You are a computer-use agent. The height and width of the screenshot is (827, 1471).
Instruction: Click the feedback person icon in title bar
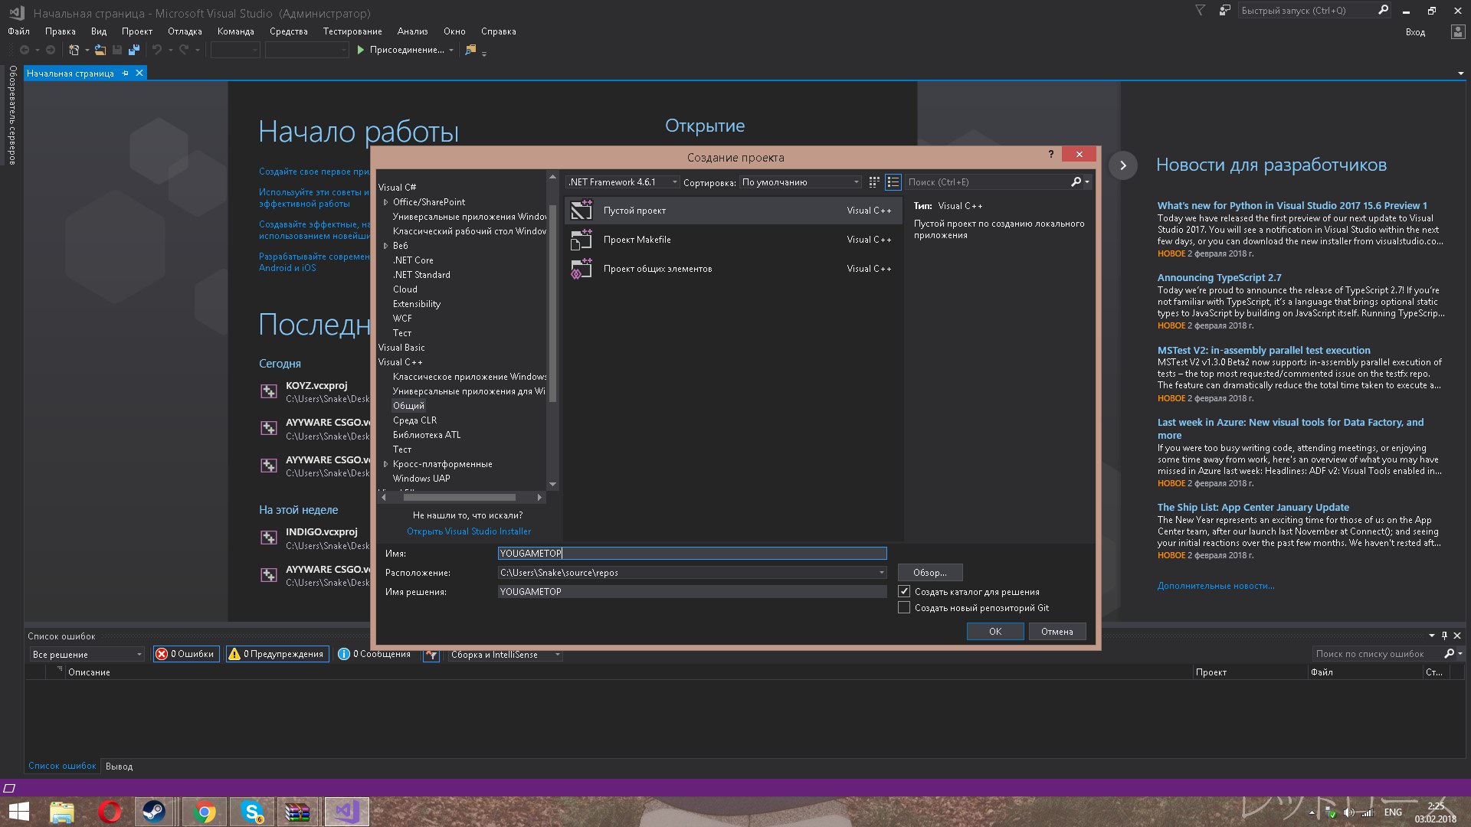[x=1224, y=11]
